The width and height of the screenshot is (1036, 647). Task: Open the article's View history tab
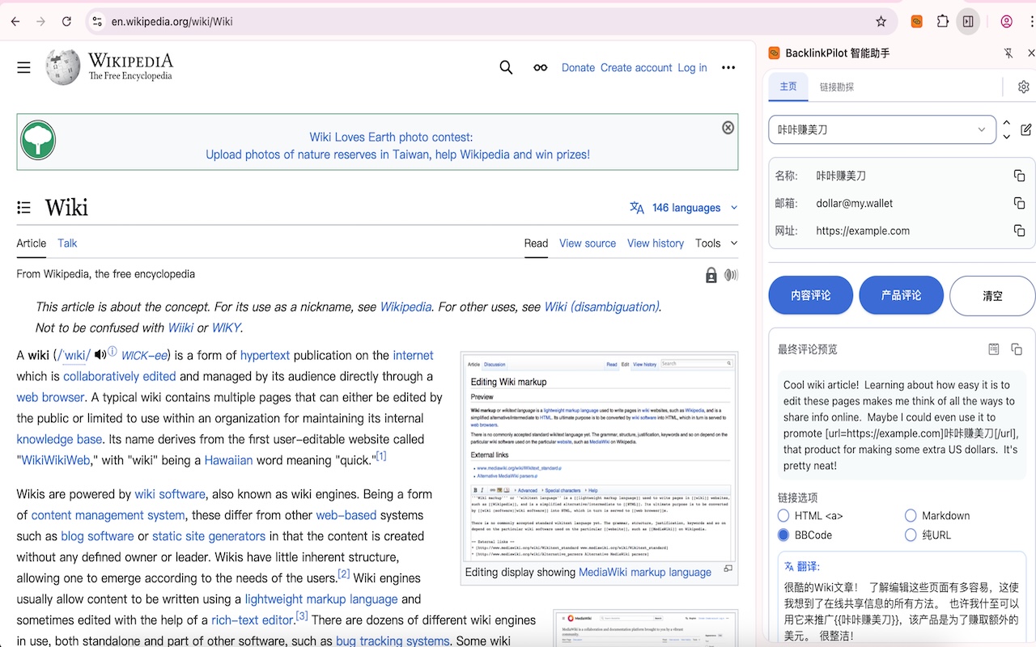point(655,243)
